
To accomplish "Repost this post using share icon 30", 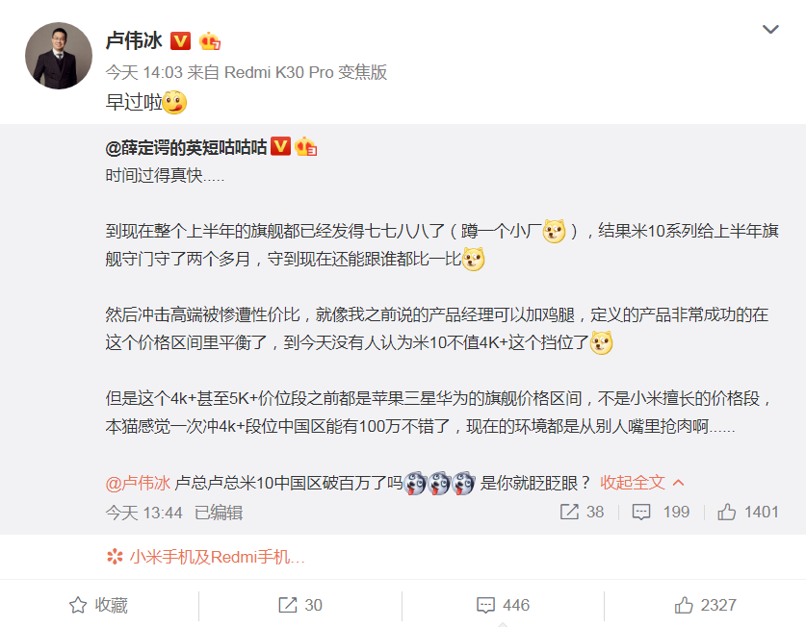I will [300, 605].
